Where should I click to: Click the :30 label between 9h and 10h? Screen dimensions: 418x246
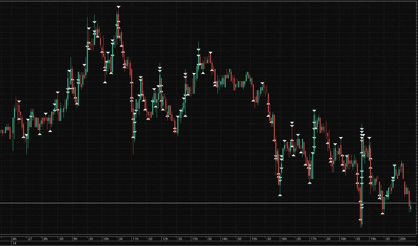pos(90,239)
